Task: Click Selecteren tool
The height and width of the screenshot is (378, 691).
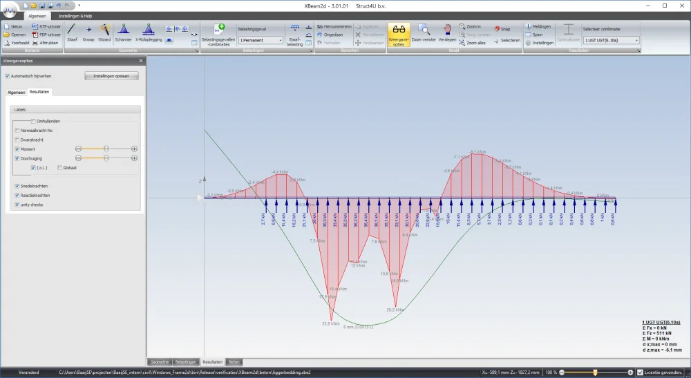Action: pos(507,41)
